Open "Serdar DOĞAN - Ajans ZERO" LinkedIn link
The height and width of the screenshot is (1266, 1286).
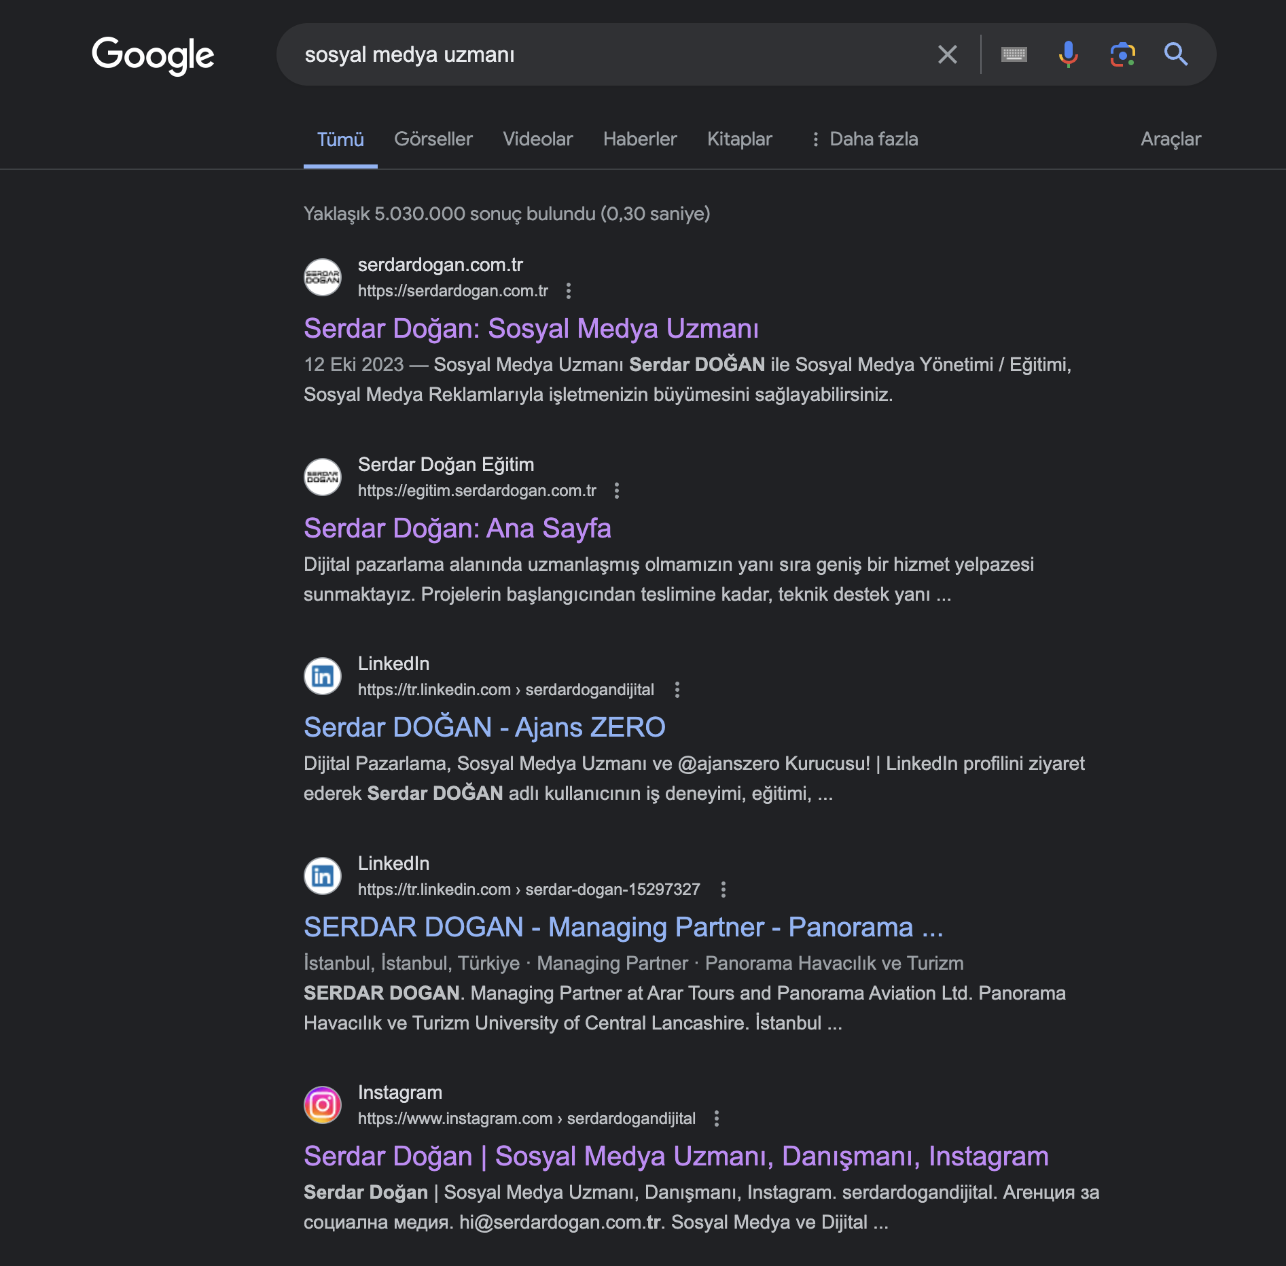(x=484, y=728)
